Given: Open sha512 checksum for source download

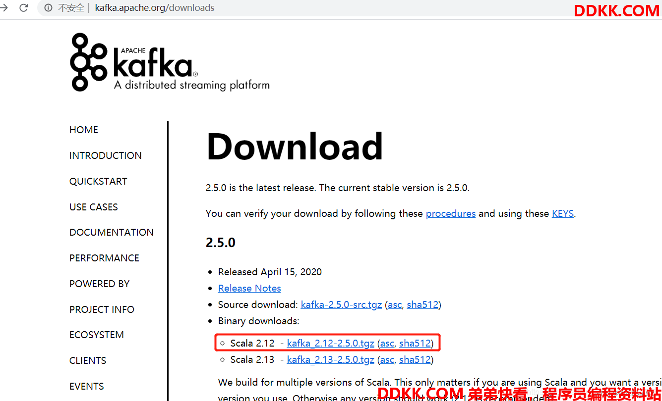Looking at the screenshot, I should (422, 304).
